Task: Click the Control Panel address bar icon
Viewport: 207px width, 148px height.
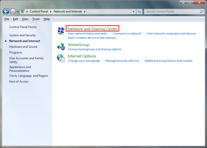Action: point(23,11)
